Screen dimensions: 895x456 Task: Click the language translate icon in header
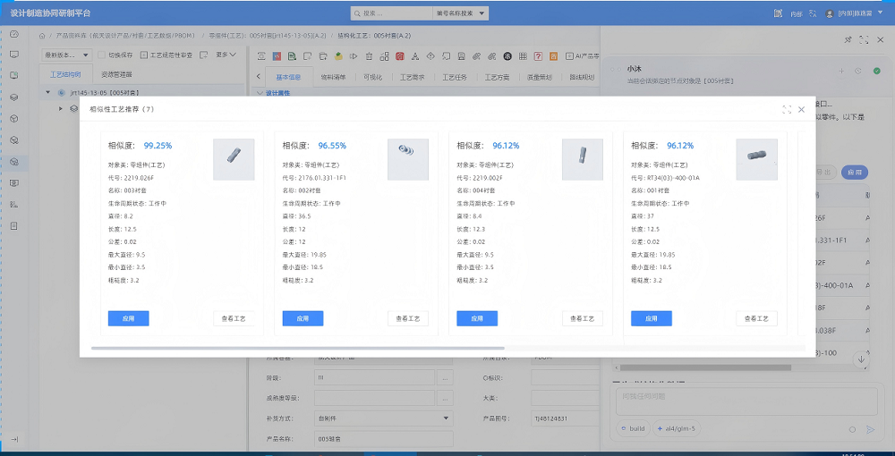tap(813, 13)
